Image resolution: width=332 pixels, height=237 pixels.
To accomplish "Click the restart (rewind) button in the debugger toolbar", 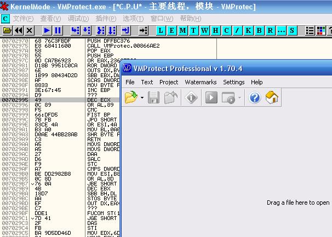I will (x=19, y=31).
